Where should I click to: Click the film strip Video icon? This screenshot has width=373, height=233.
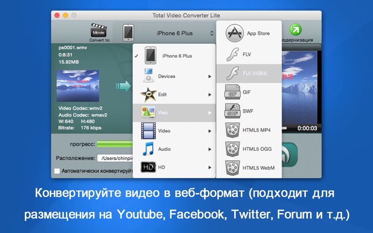point(148,131)
